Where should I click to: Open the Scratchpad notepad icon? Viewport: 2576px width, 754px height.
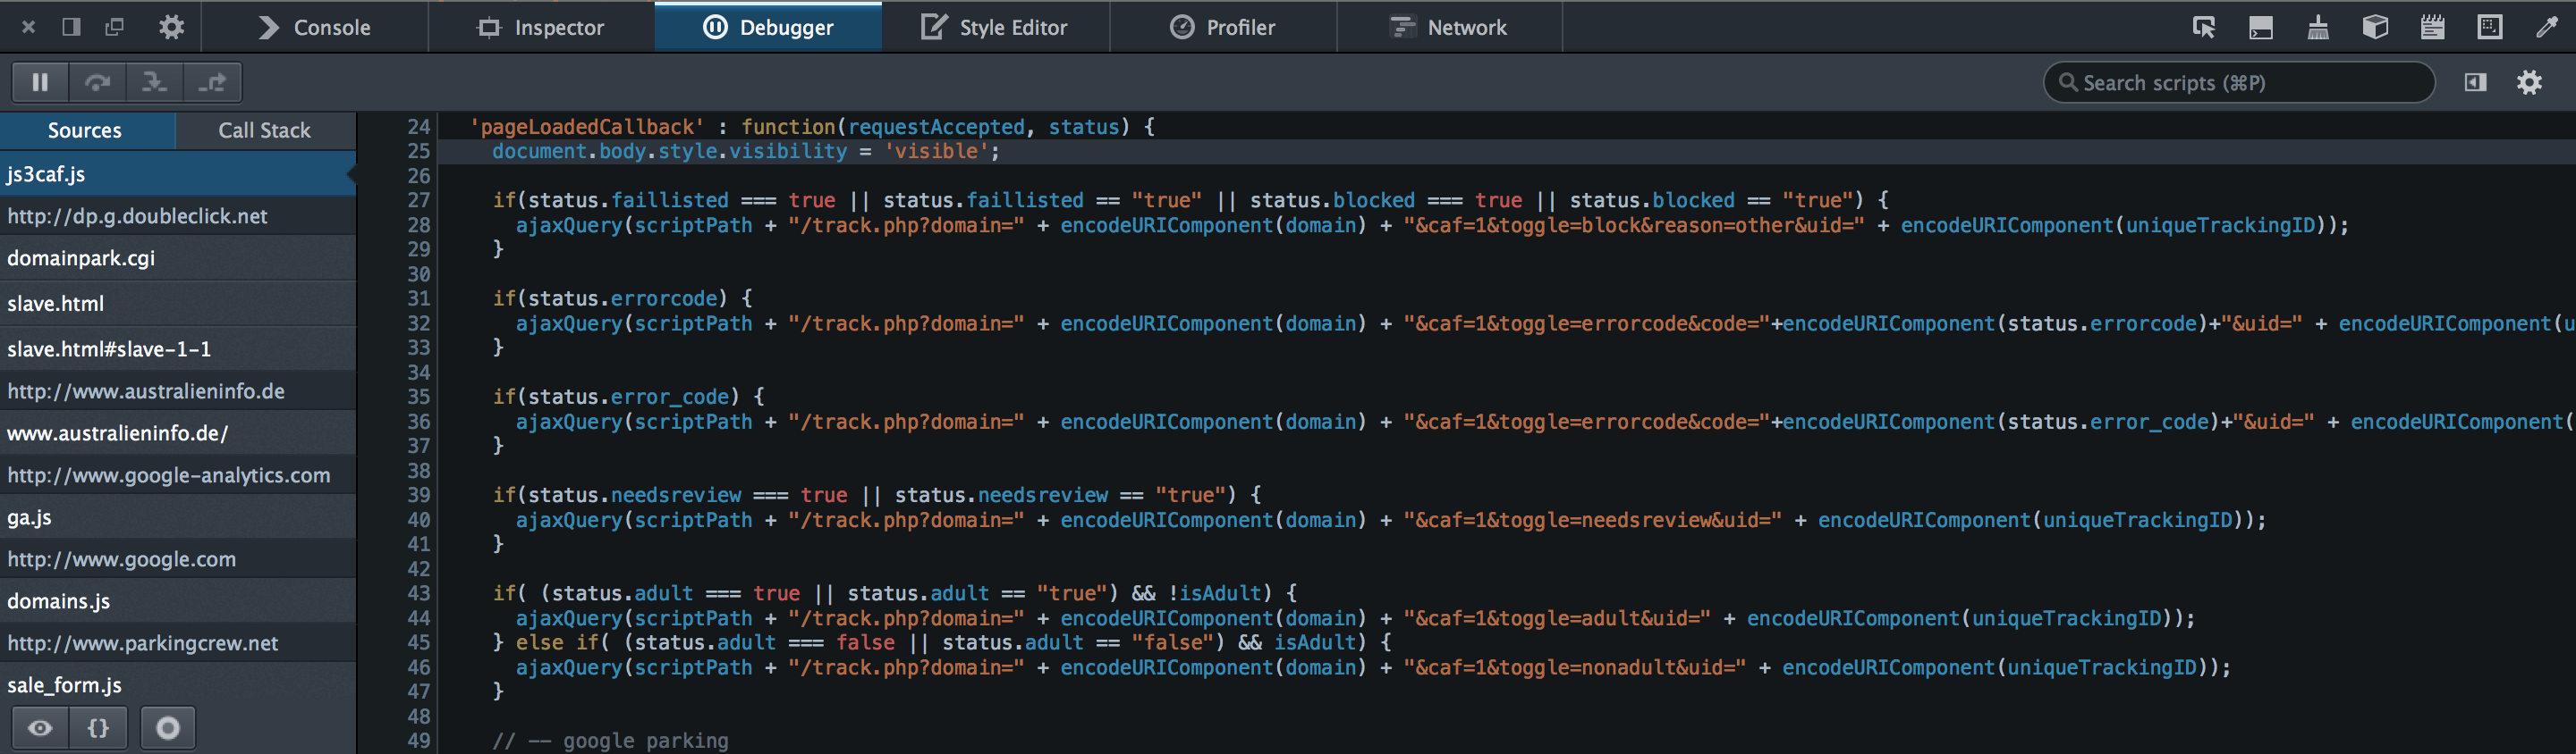tap(2432, 27)
